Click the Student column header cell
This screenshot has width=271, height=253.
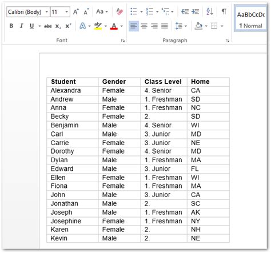[73, 82]
